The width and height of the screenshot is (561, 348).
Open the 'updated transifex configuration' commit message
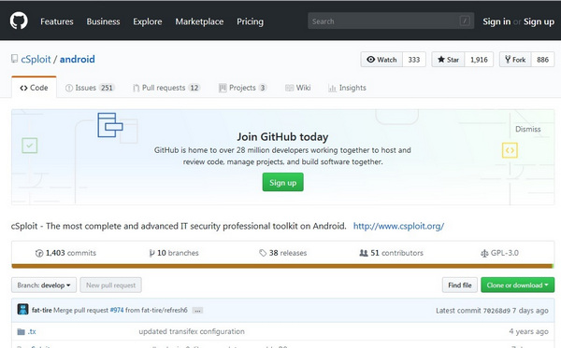coord(192,331)
